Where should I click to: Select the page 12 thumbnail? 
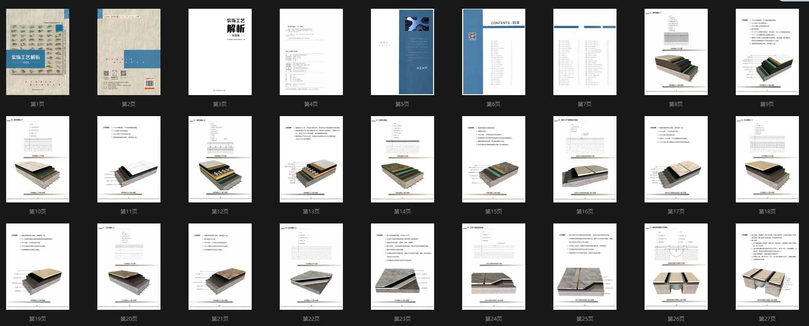click(x=220, y=159)
